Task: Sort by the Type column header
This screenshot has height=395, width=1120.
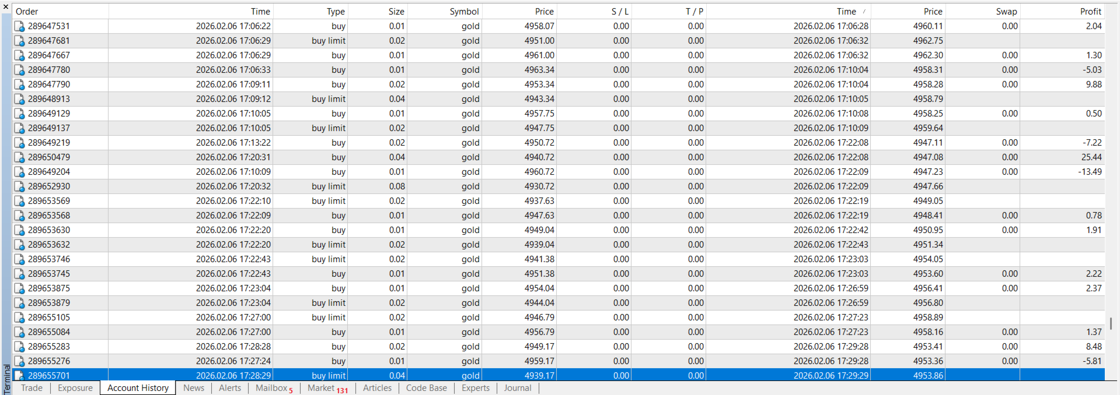Action: point(310,12)
